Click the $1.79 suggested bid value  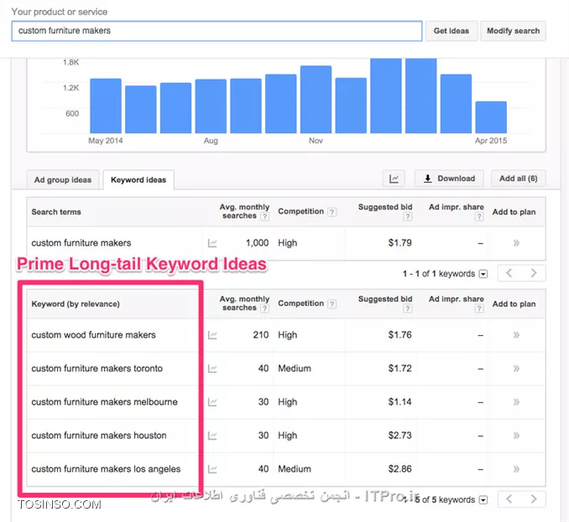400,243
